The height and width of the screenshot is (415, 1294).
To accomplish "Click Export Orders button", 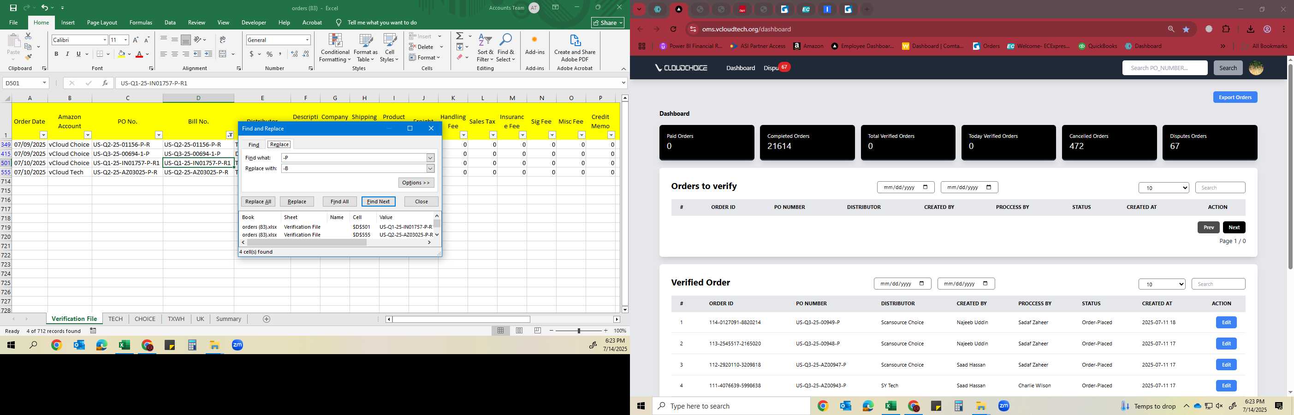I will (1235, 97).
